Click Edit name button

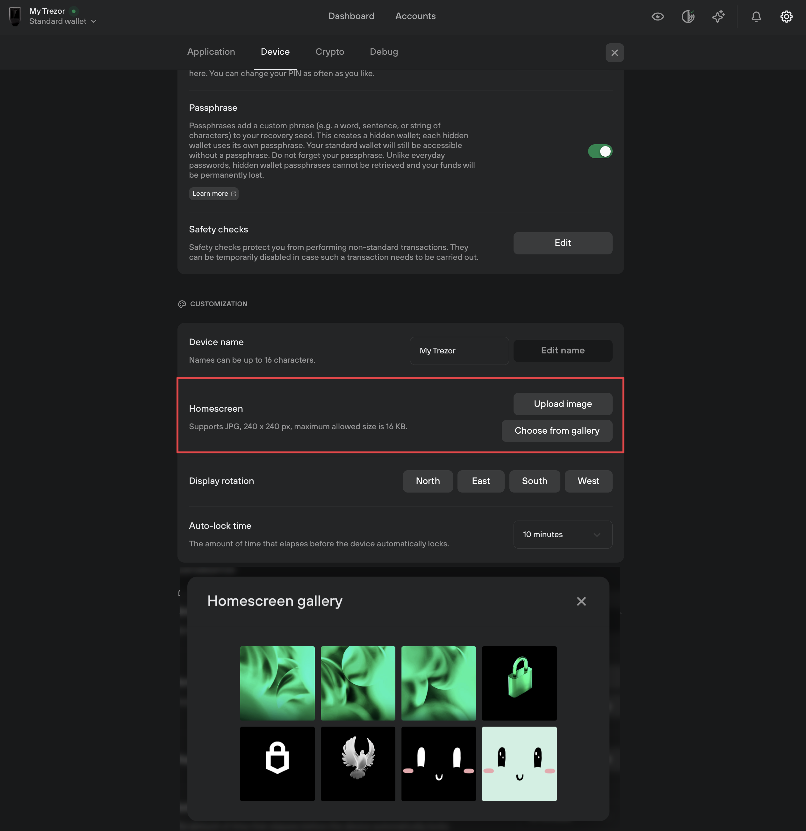coord(563,351)
